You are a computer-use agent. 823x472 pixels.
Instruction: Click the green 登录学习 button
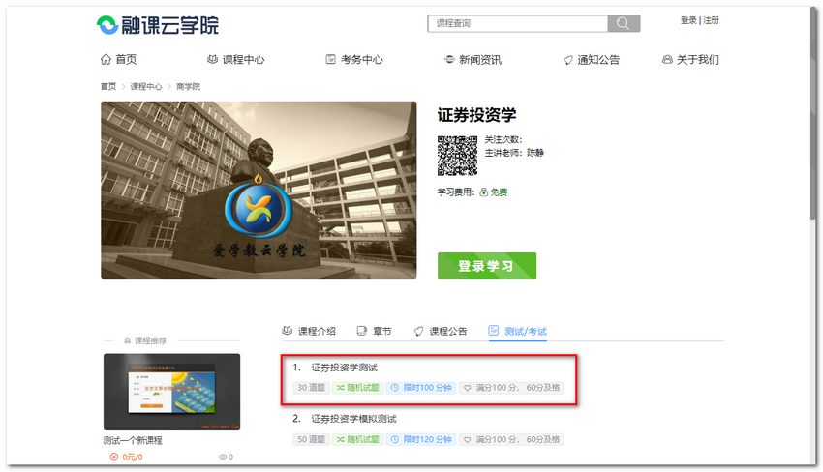[x=487, y=265]
